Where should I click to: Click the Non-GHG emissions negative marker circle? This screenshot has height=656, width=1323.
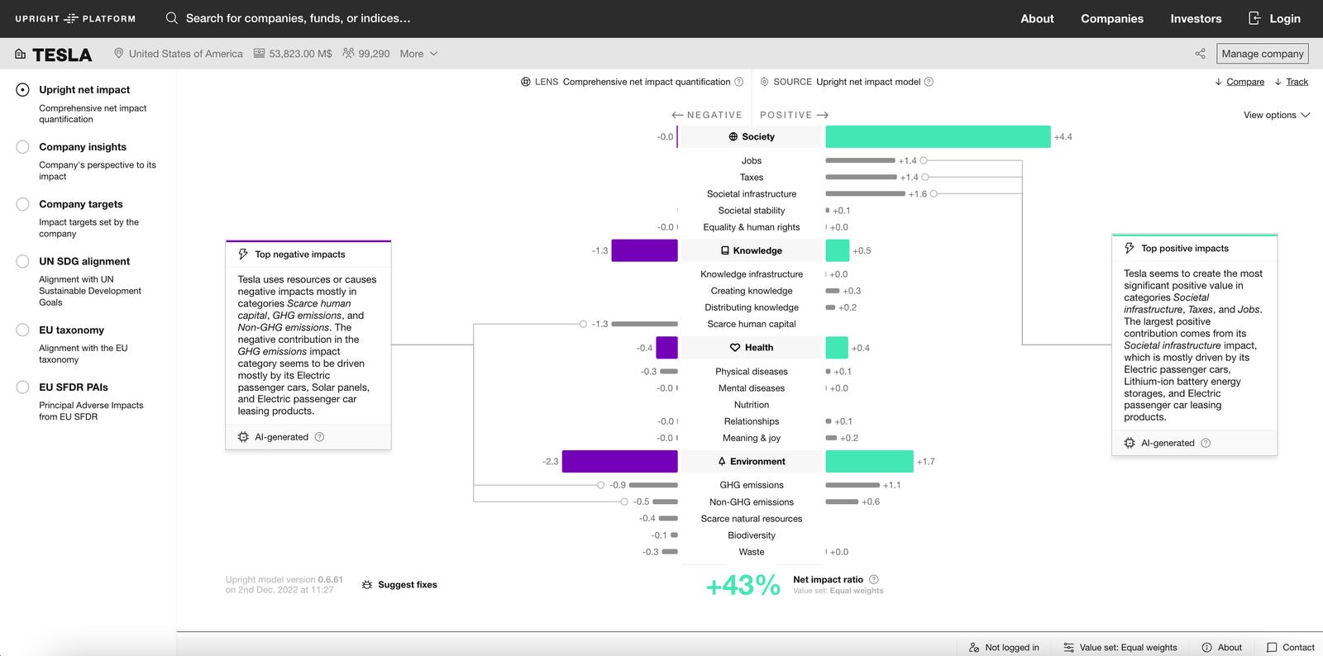(x=623, y=502)
